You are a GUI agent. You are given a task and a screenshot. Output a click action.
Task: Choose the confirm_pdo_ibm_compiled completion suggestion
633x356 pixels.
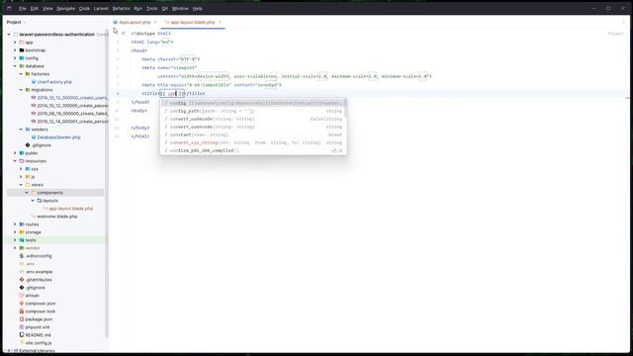[x=253, y=150]
